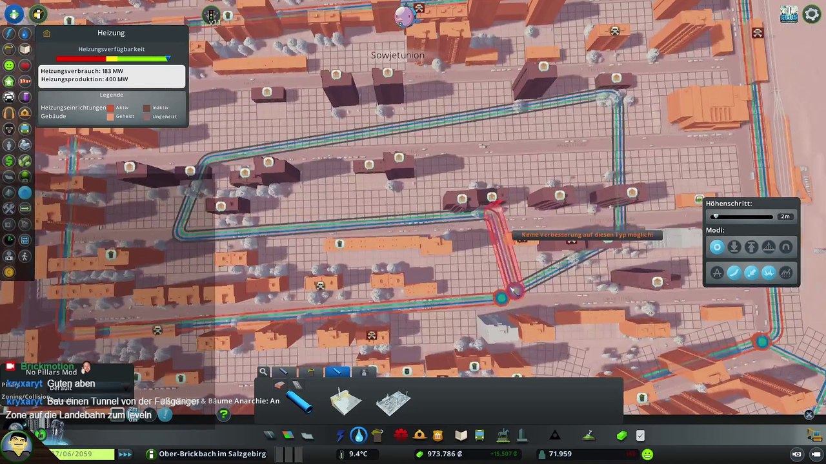
Task: Open the Healthcare build menu
Action: [x=401, y=436]
